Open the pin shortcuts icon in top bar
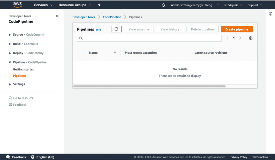Viewport: 275px width, 160px height. (99, 5)
